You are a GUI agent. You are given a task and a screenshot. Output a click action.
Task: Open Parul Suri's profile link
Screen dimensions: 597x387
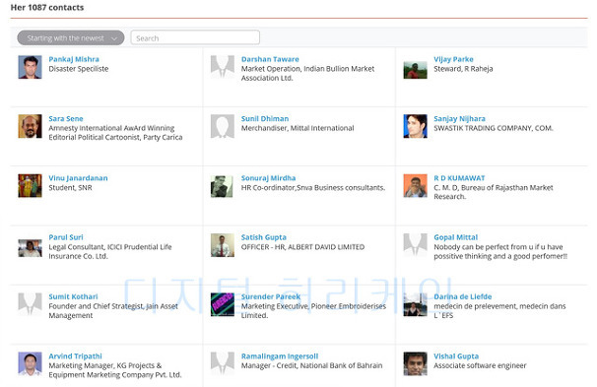pyautogui.click(x=66, y=237)
